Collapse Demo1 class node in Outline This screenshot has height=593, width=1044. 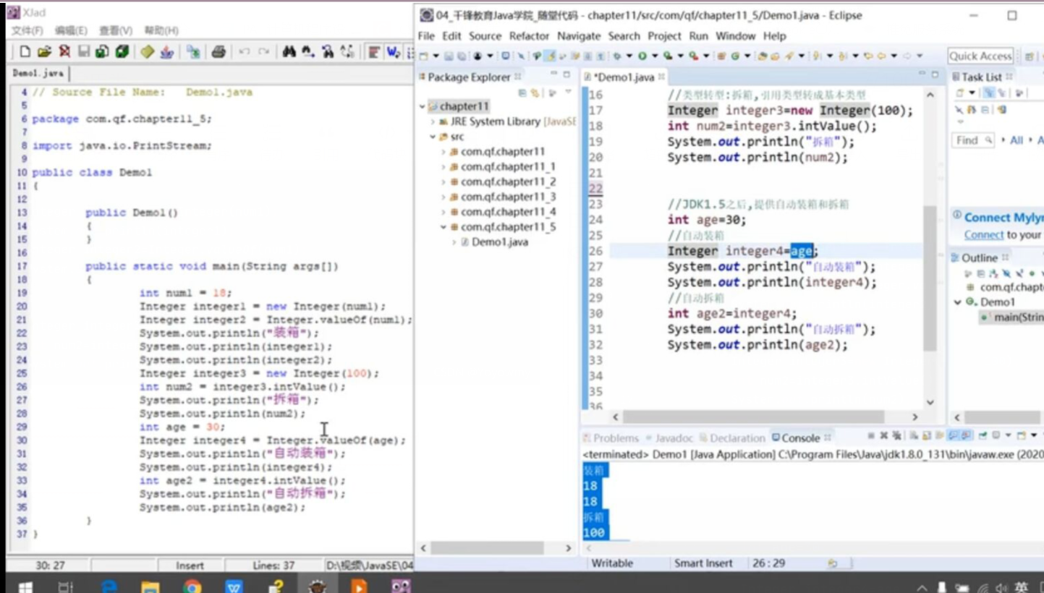coord(959,302)
